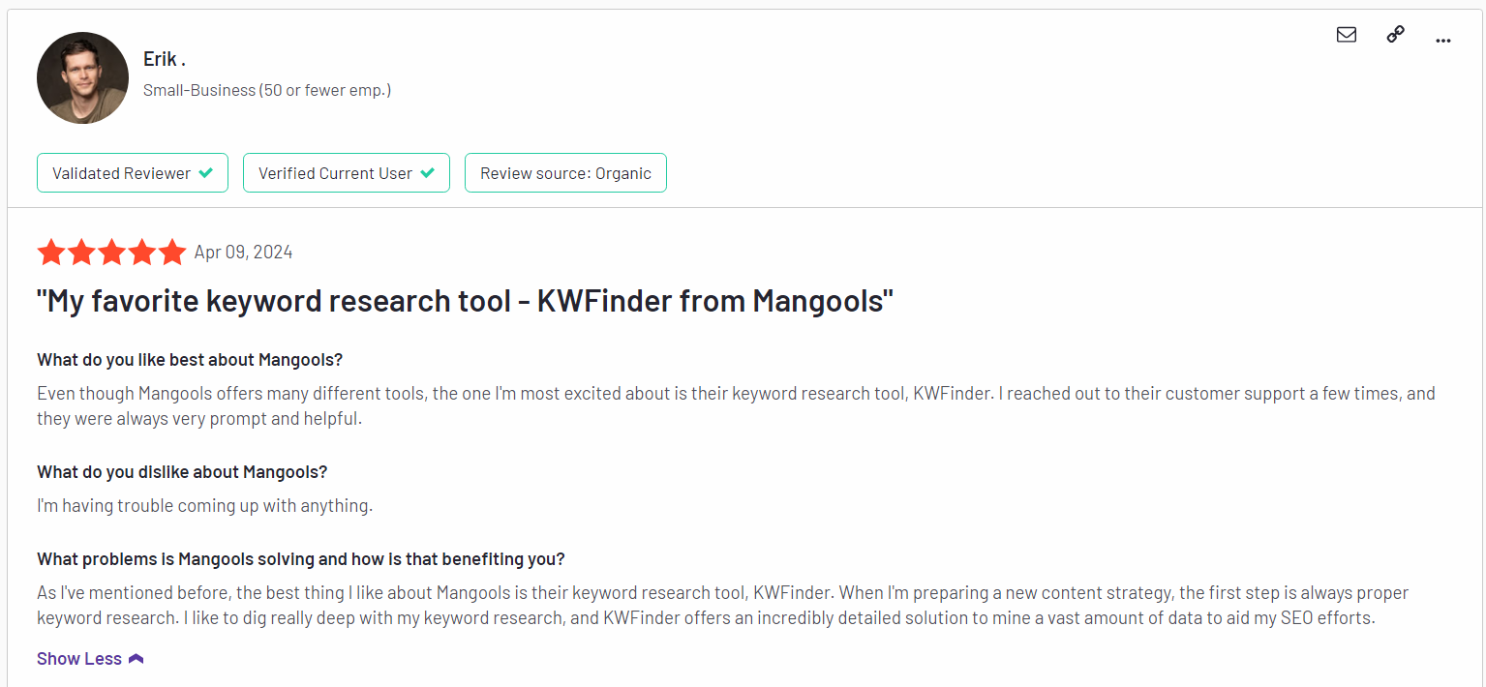Click the "What do you like best" heading
The image size is (1486, 687).
coord(190,360)
